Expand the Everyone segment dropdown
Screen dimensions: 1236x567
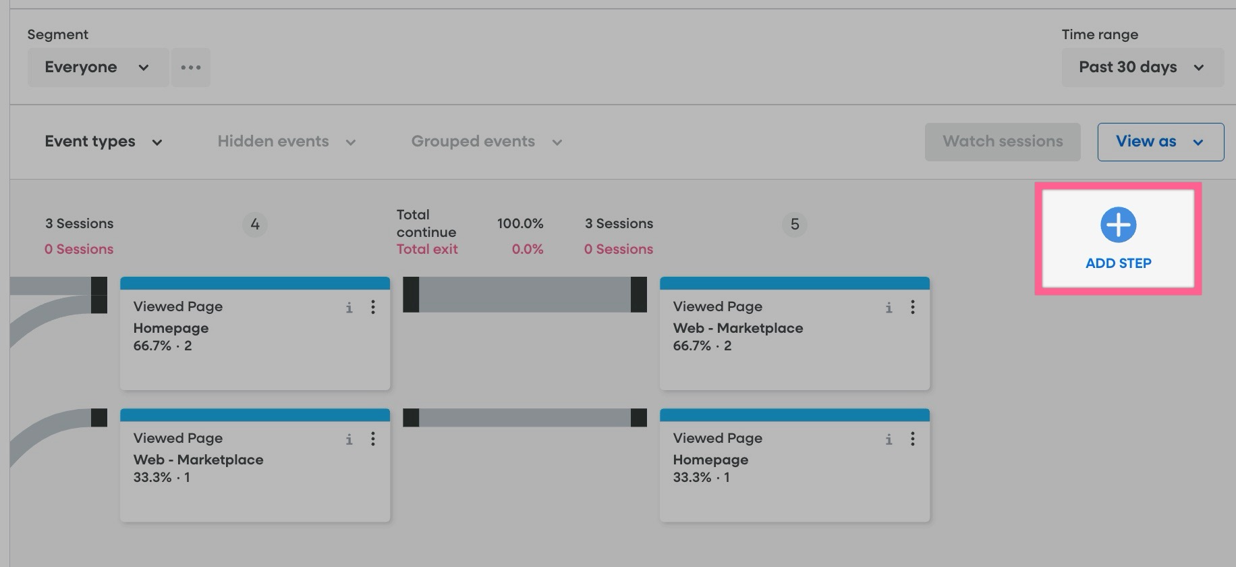pyautogui.click(x=97, y=67)
